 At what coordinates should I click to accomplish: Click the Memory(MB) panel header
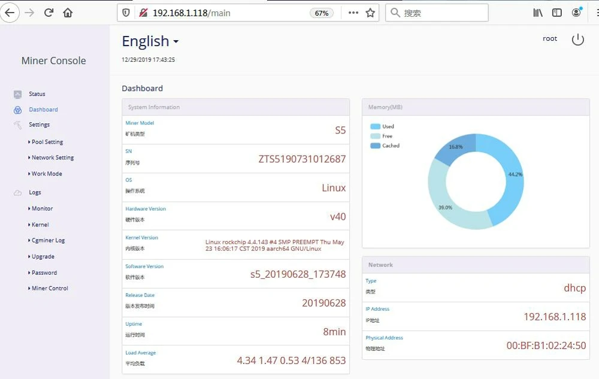(476, 107)
